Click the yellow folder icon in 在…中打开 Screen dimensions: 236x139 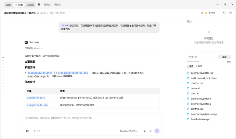(206, 13)
